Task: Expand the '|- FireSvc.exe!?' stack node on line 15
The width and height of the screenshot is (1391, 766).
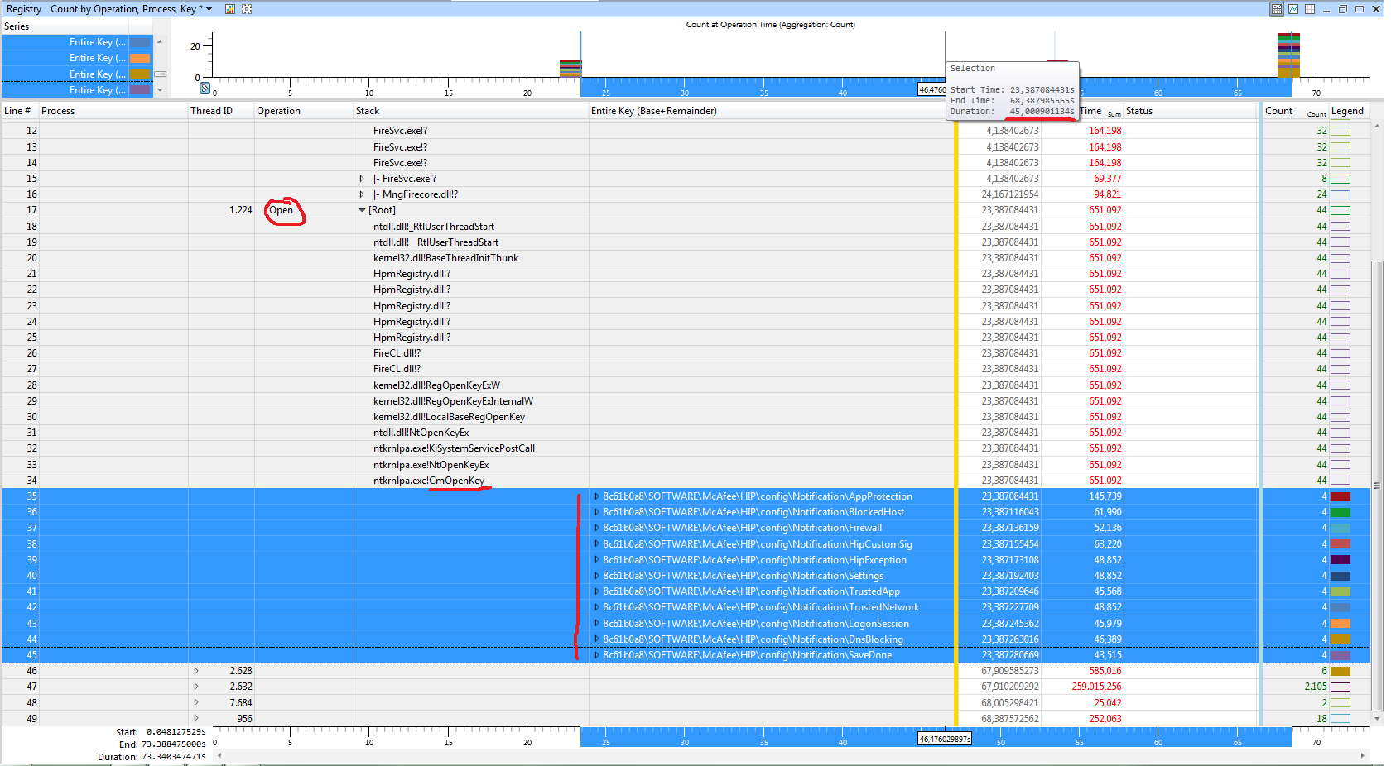Action: (x=362, y=179)
